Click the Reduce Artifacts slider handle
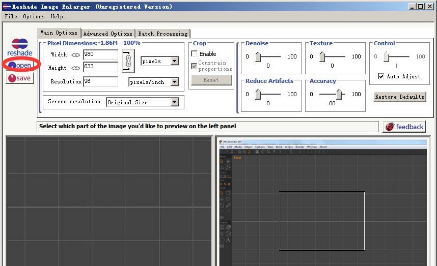437x266 pixels. click(x=258, y=94)
